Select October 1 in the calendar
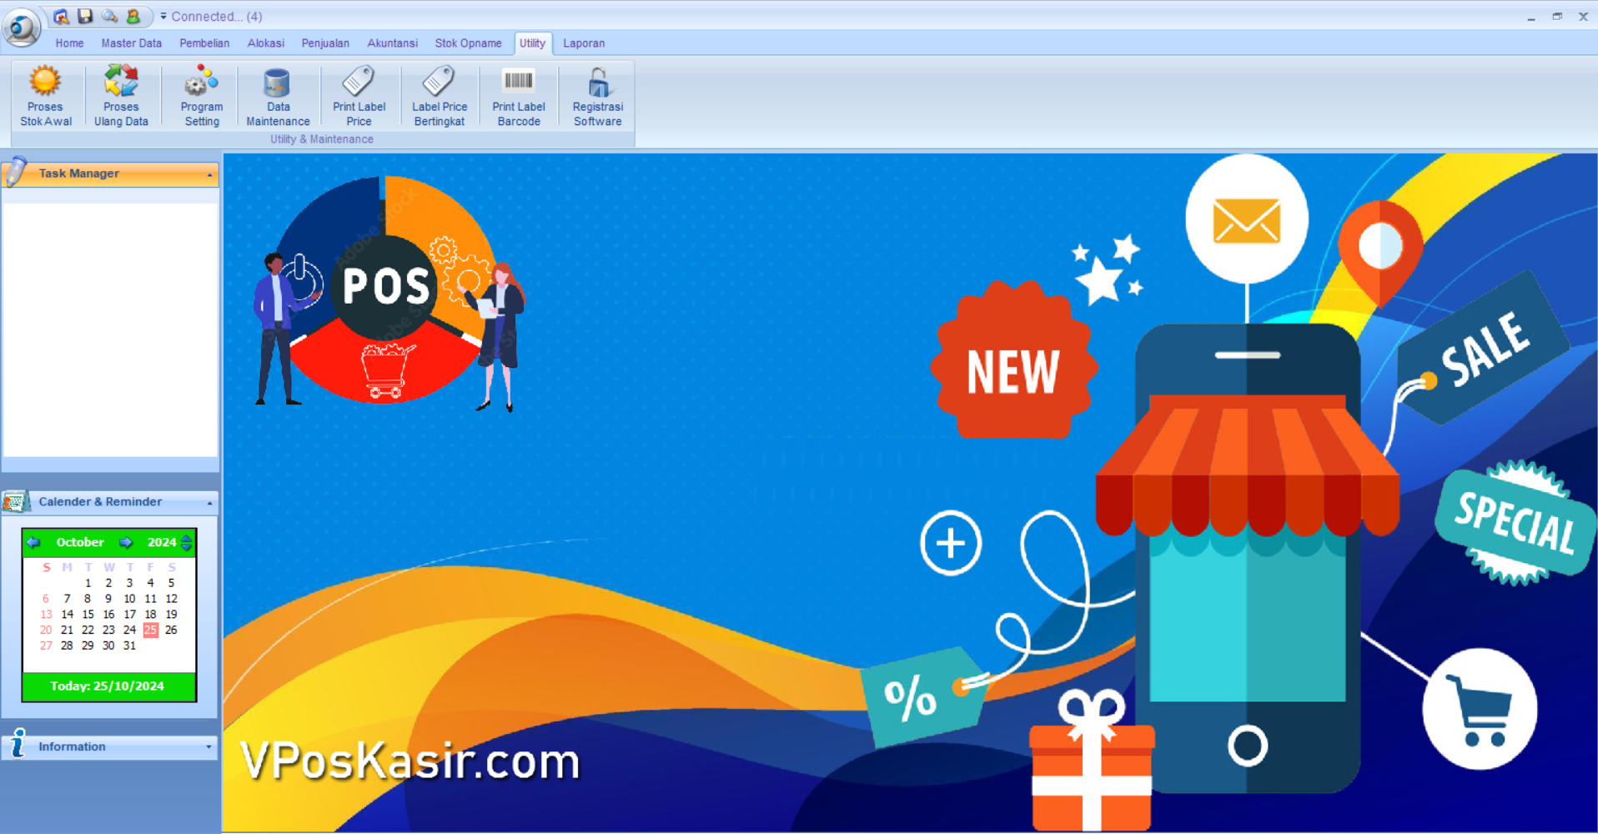This screenshot has height=834, width=1598. (88, 583)
